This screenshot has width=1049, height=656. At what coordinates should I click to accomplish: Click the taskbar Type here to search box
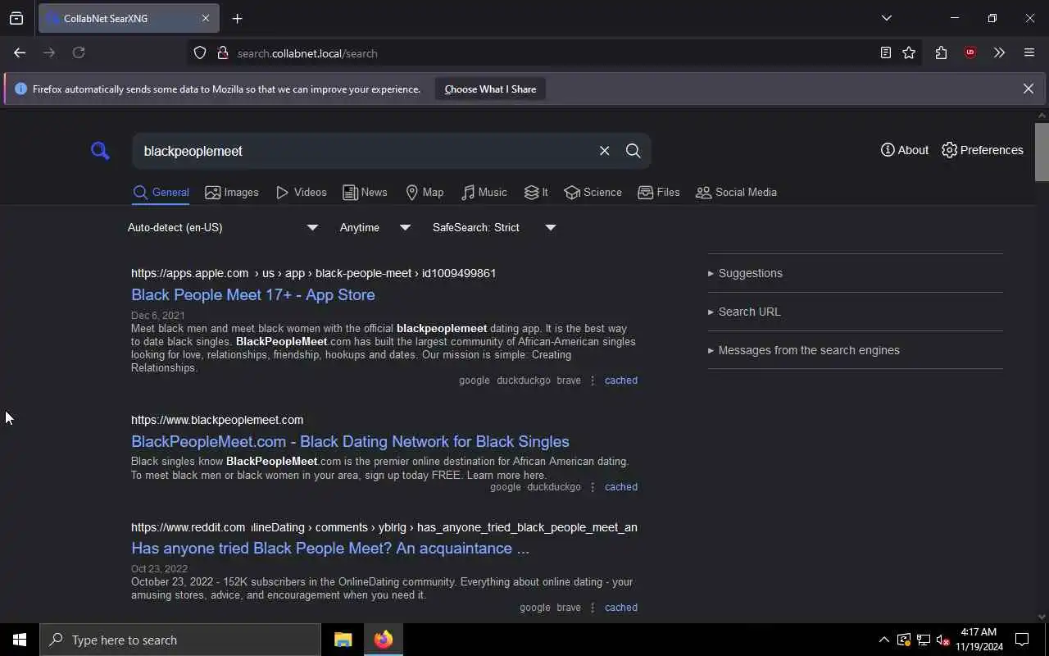point(180,640)
